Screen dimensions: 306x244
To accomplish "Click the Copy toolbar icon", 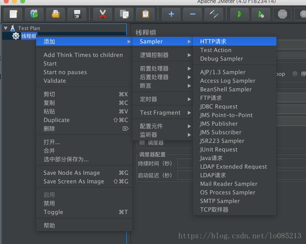I will pos(124,14).
